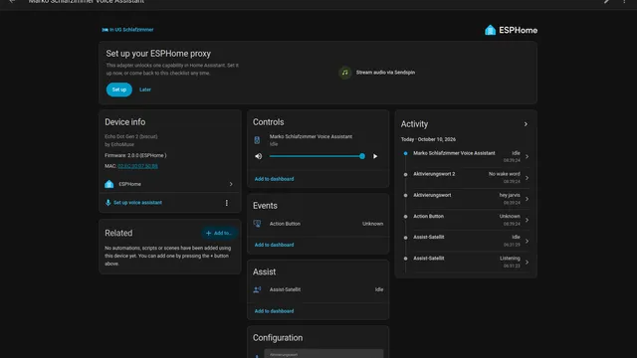Open the In UG Schlafzimmer area link
Image resolution: width=637 pixels, height=358 pixels.
click(x=127, y=30)
